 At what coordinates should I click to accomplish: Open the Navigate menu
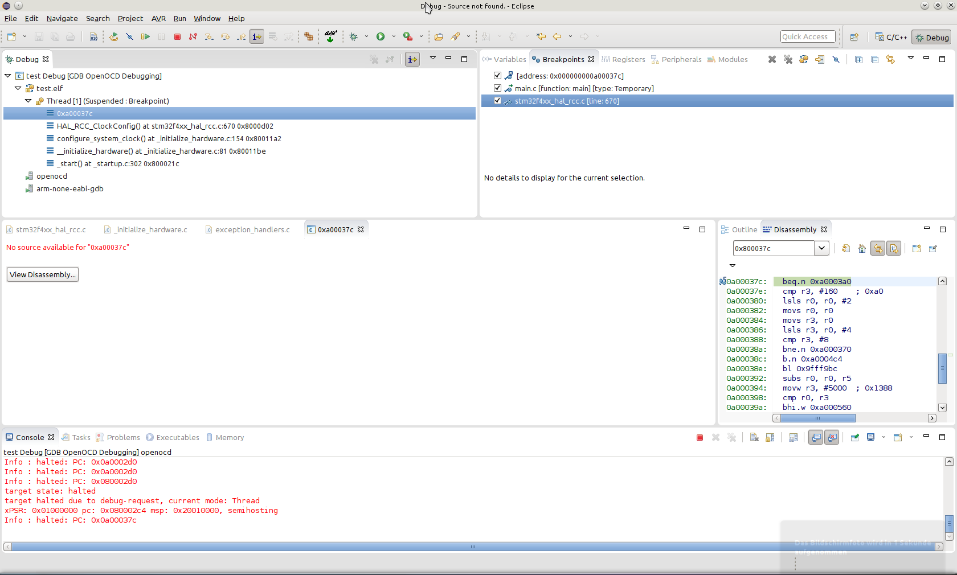(62, 18)
